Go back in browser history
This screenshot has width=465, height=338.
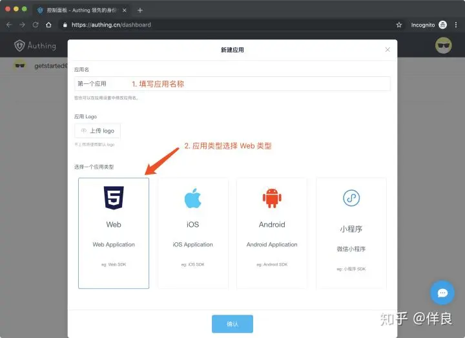(x=9, y=25)
